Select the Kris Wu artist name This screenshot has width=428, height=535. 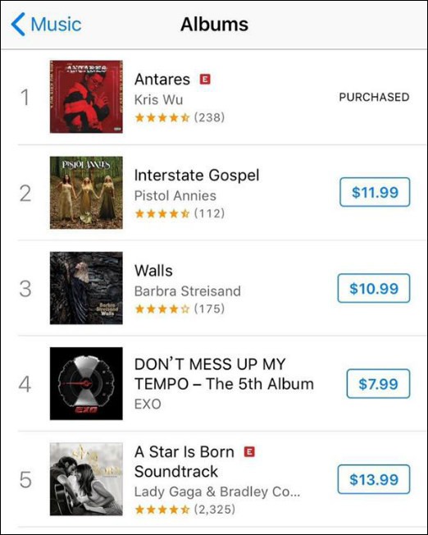coord(158,99)
